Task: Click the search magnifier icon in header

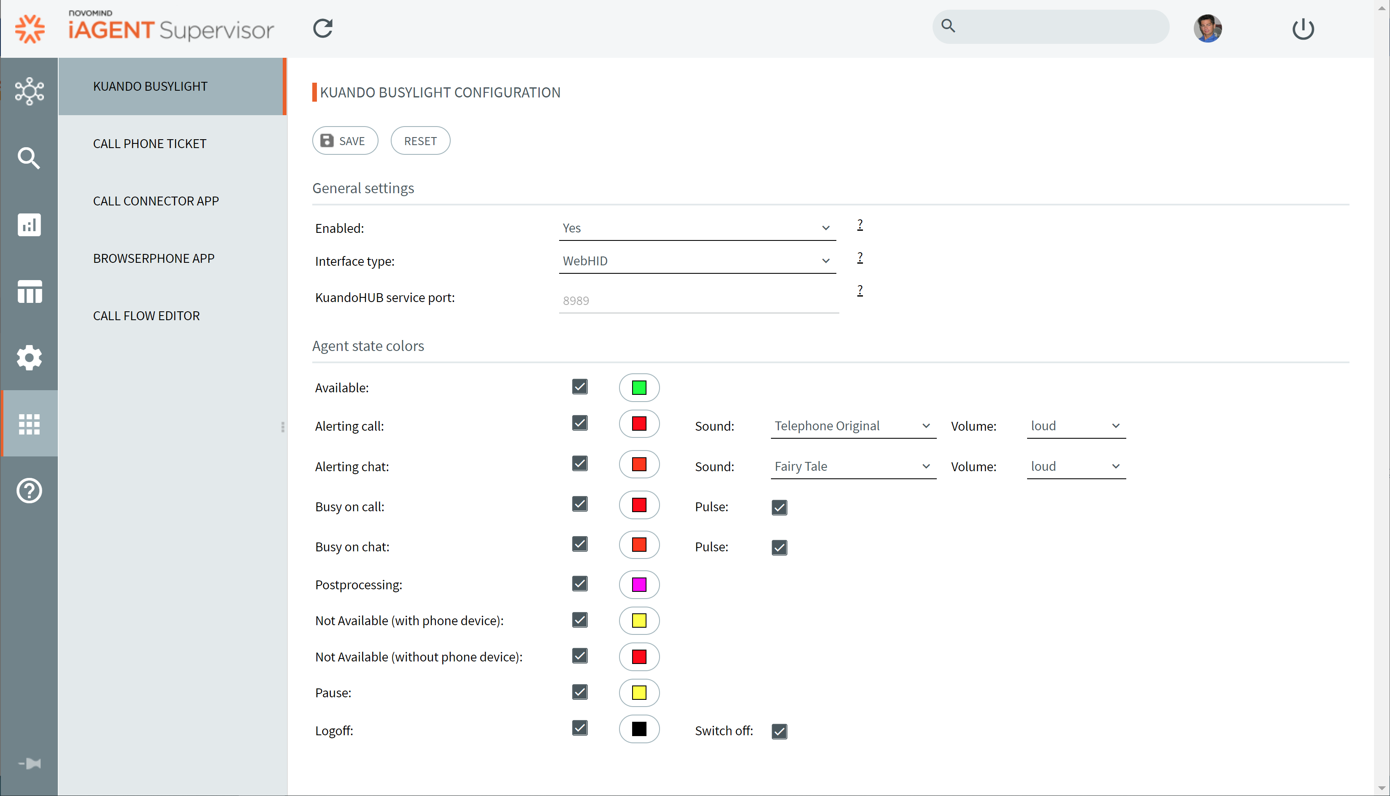Action: 948,26
